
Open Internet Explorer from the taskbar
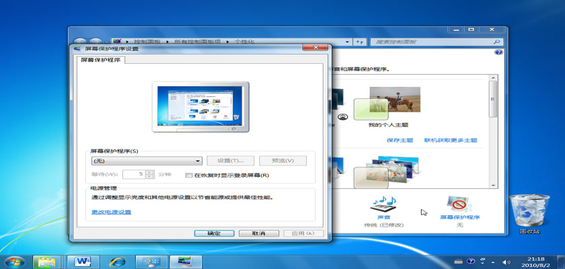point(118,260)
